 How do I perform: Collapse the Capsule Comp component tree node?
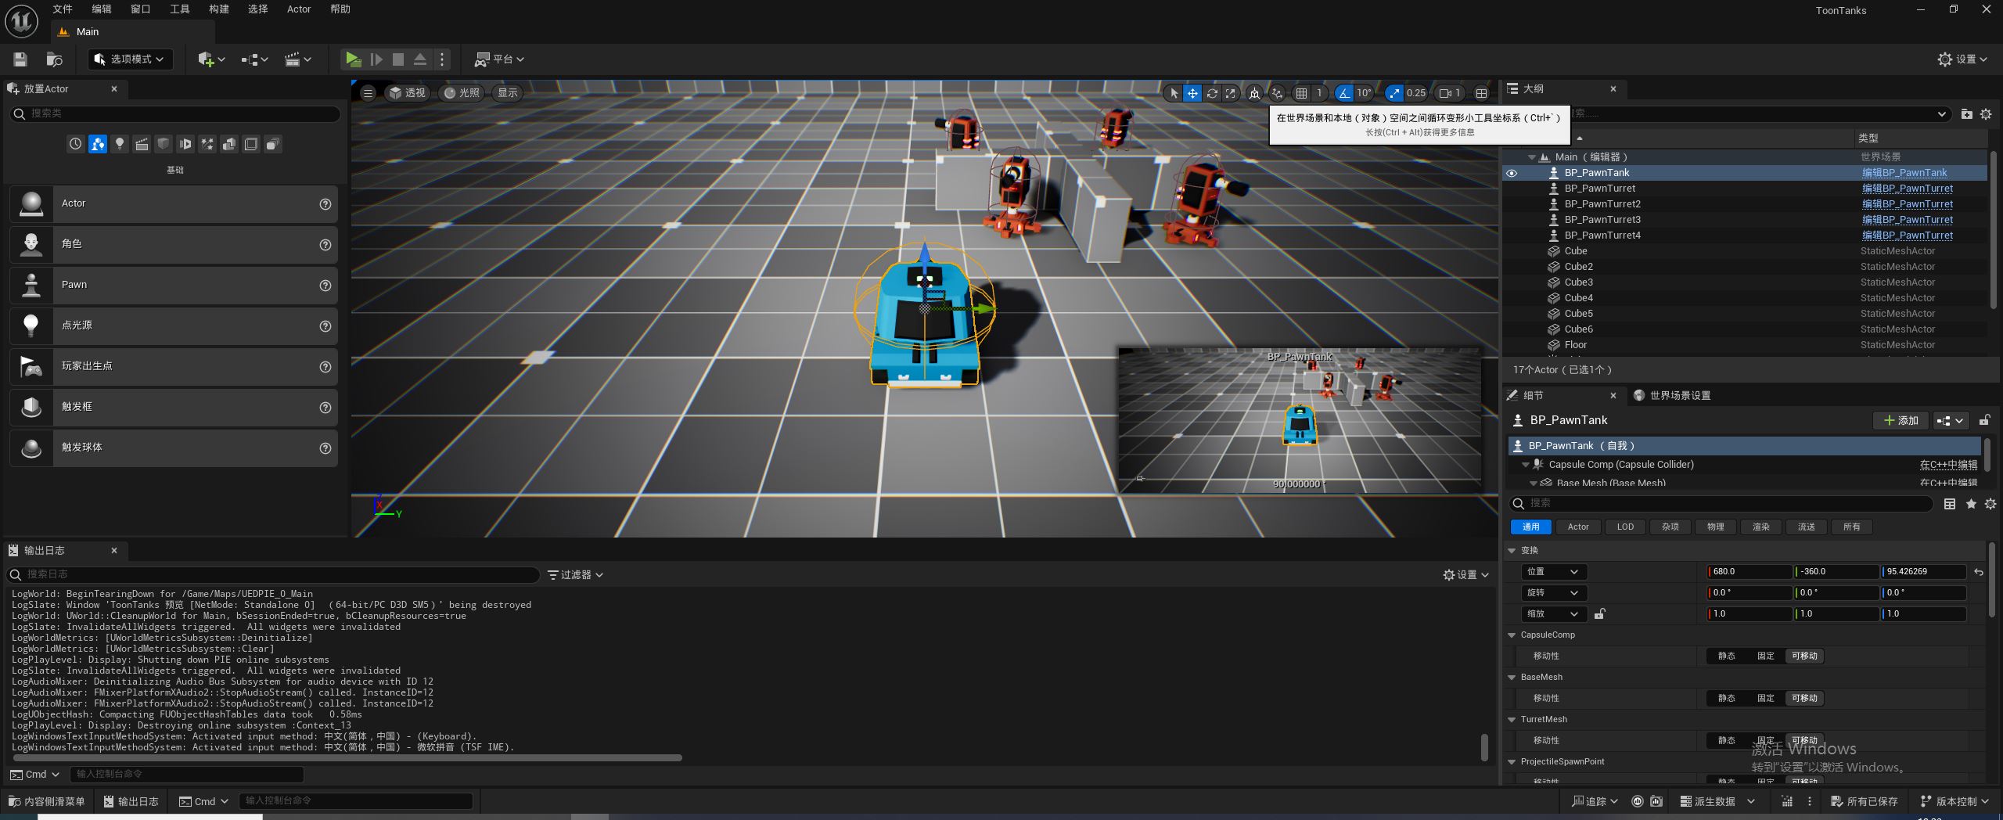tap(1525, 465)
